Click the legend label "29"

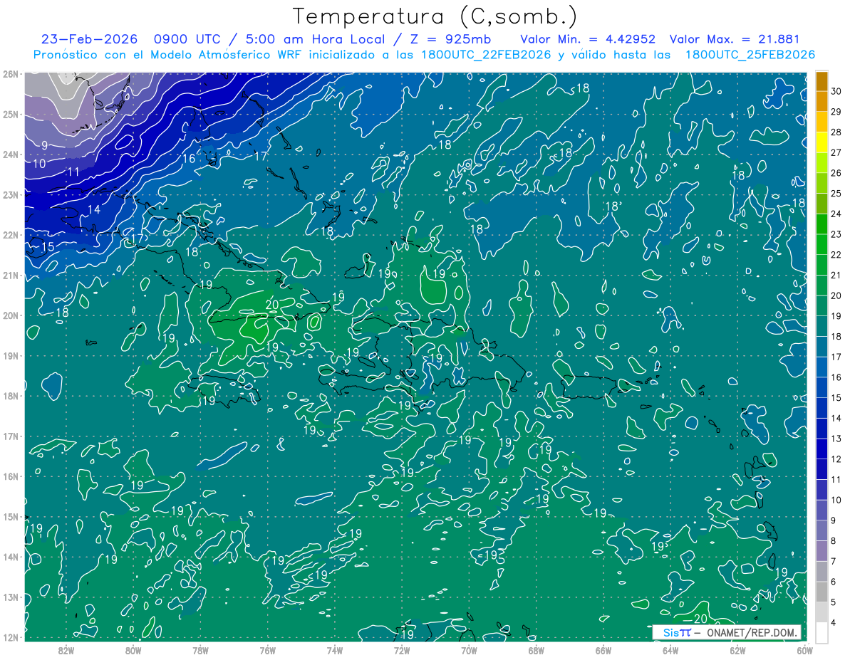836,112
